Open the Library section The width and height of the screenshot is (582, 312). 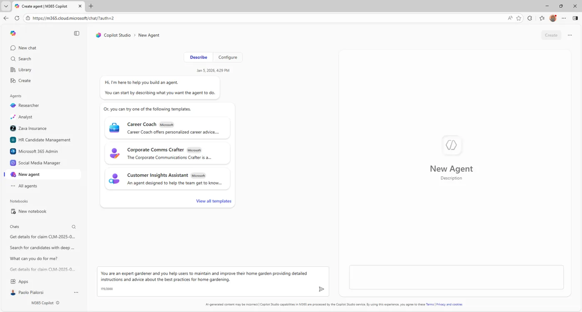(x=25, y=70)
